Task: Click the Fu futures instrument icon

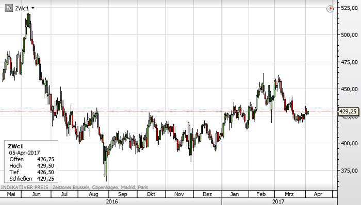Action: 9,8
